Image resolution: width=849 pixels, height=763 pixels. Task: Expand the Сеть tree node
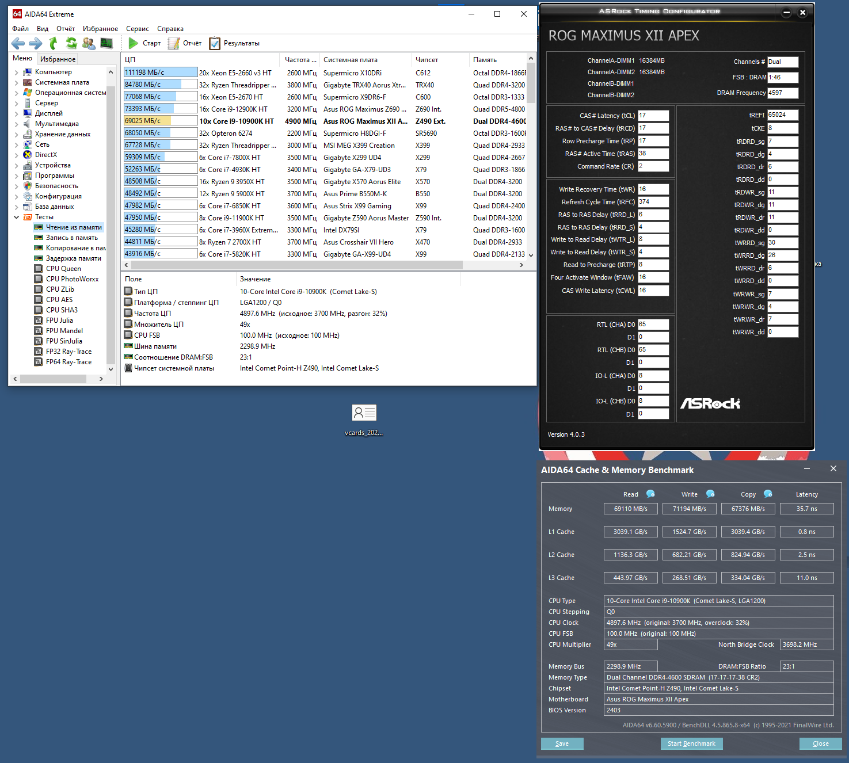pyautogui.click(x=16, y=145)
